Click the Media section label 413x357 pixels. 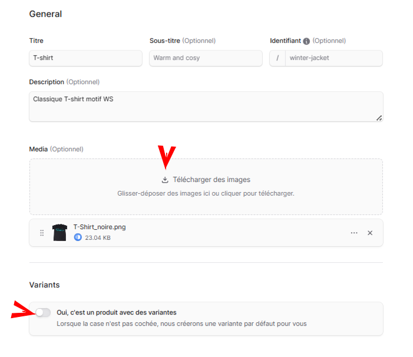[38, 149]
